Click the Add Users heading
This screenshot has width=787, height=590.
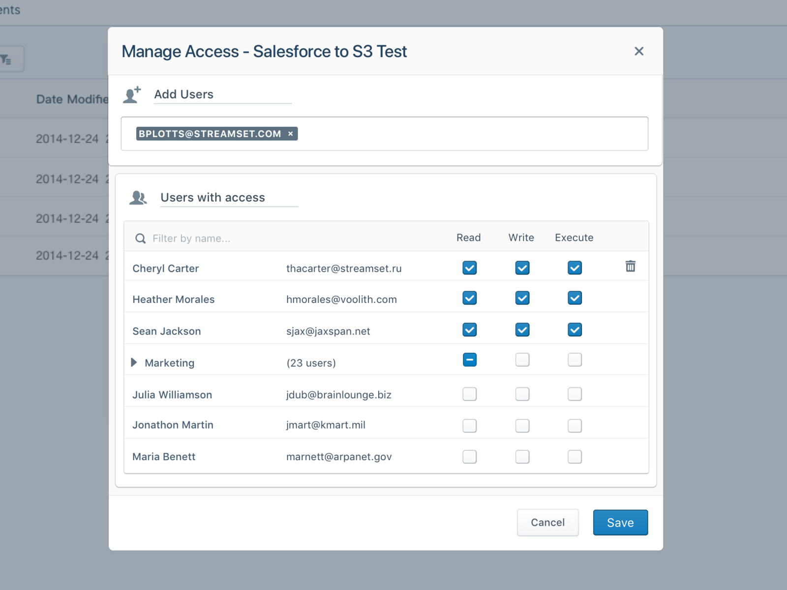184,94
